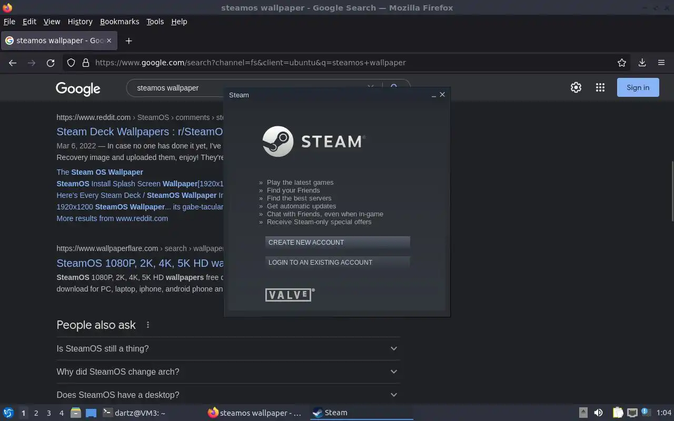Expand 'Does SteamOS have a desktop?' question

[x=228, y=395]
